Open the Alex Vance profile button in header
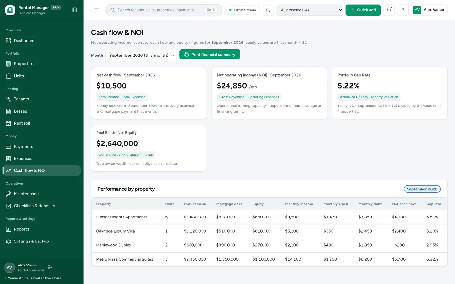 point(429,10)
